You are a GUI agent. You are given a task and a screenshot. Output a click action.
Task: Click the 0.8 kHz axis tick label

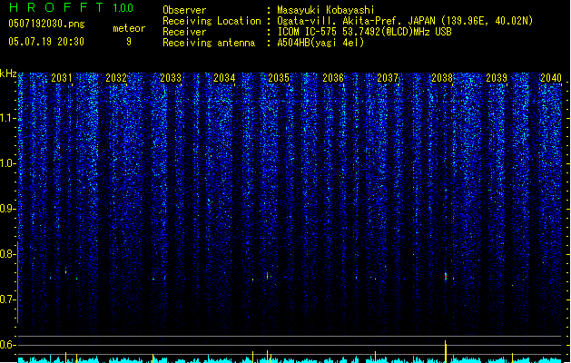pos(7,254)
